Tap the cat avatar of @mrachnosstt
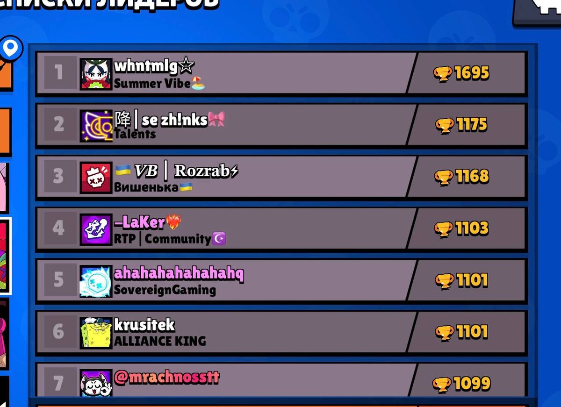 pos(96,383)
